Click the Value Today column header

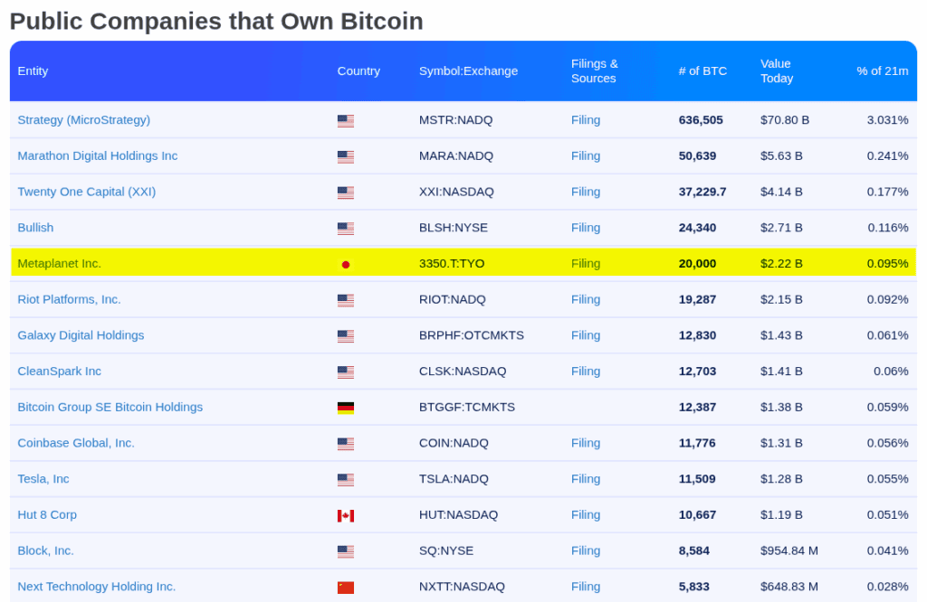[777, 71]
